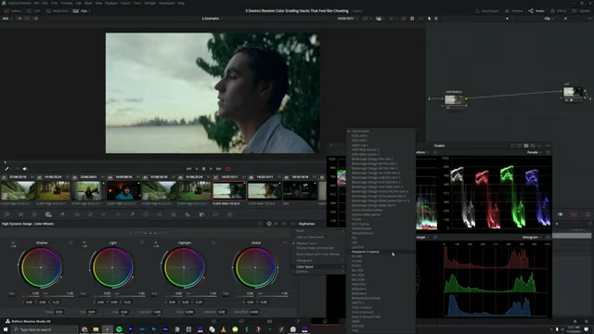Screen dimensions: 594x334
Task: Play the clip forward
Action: click(x=211, y=169)
